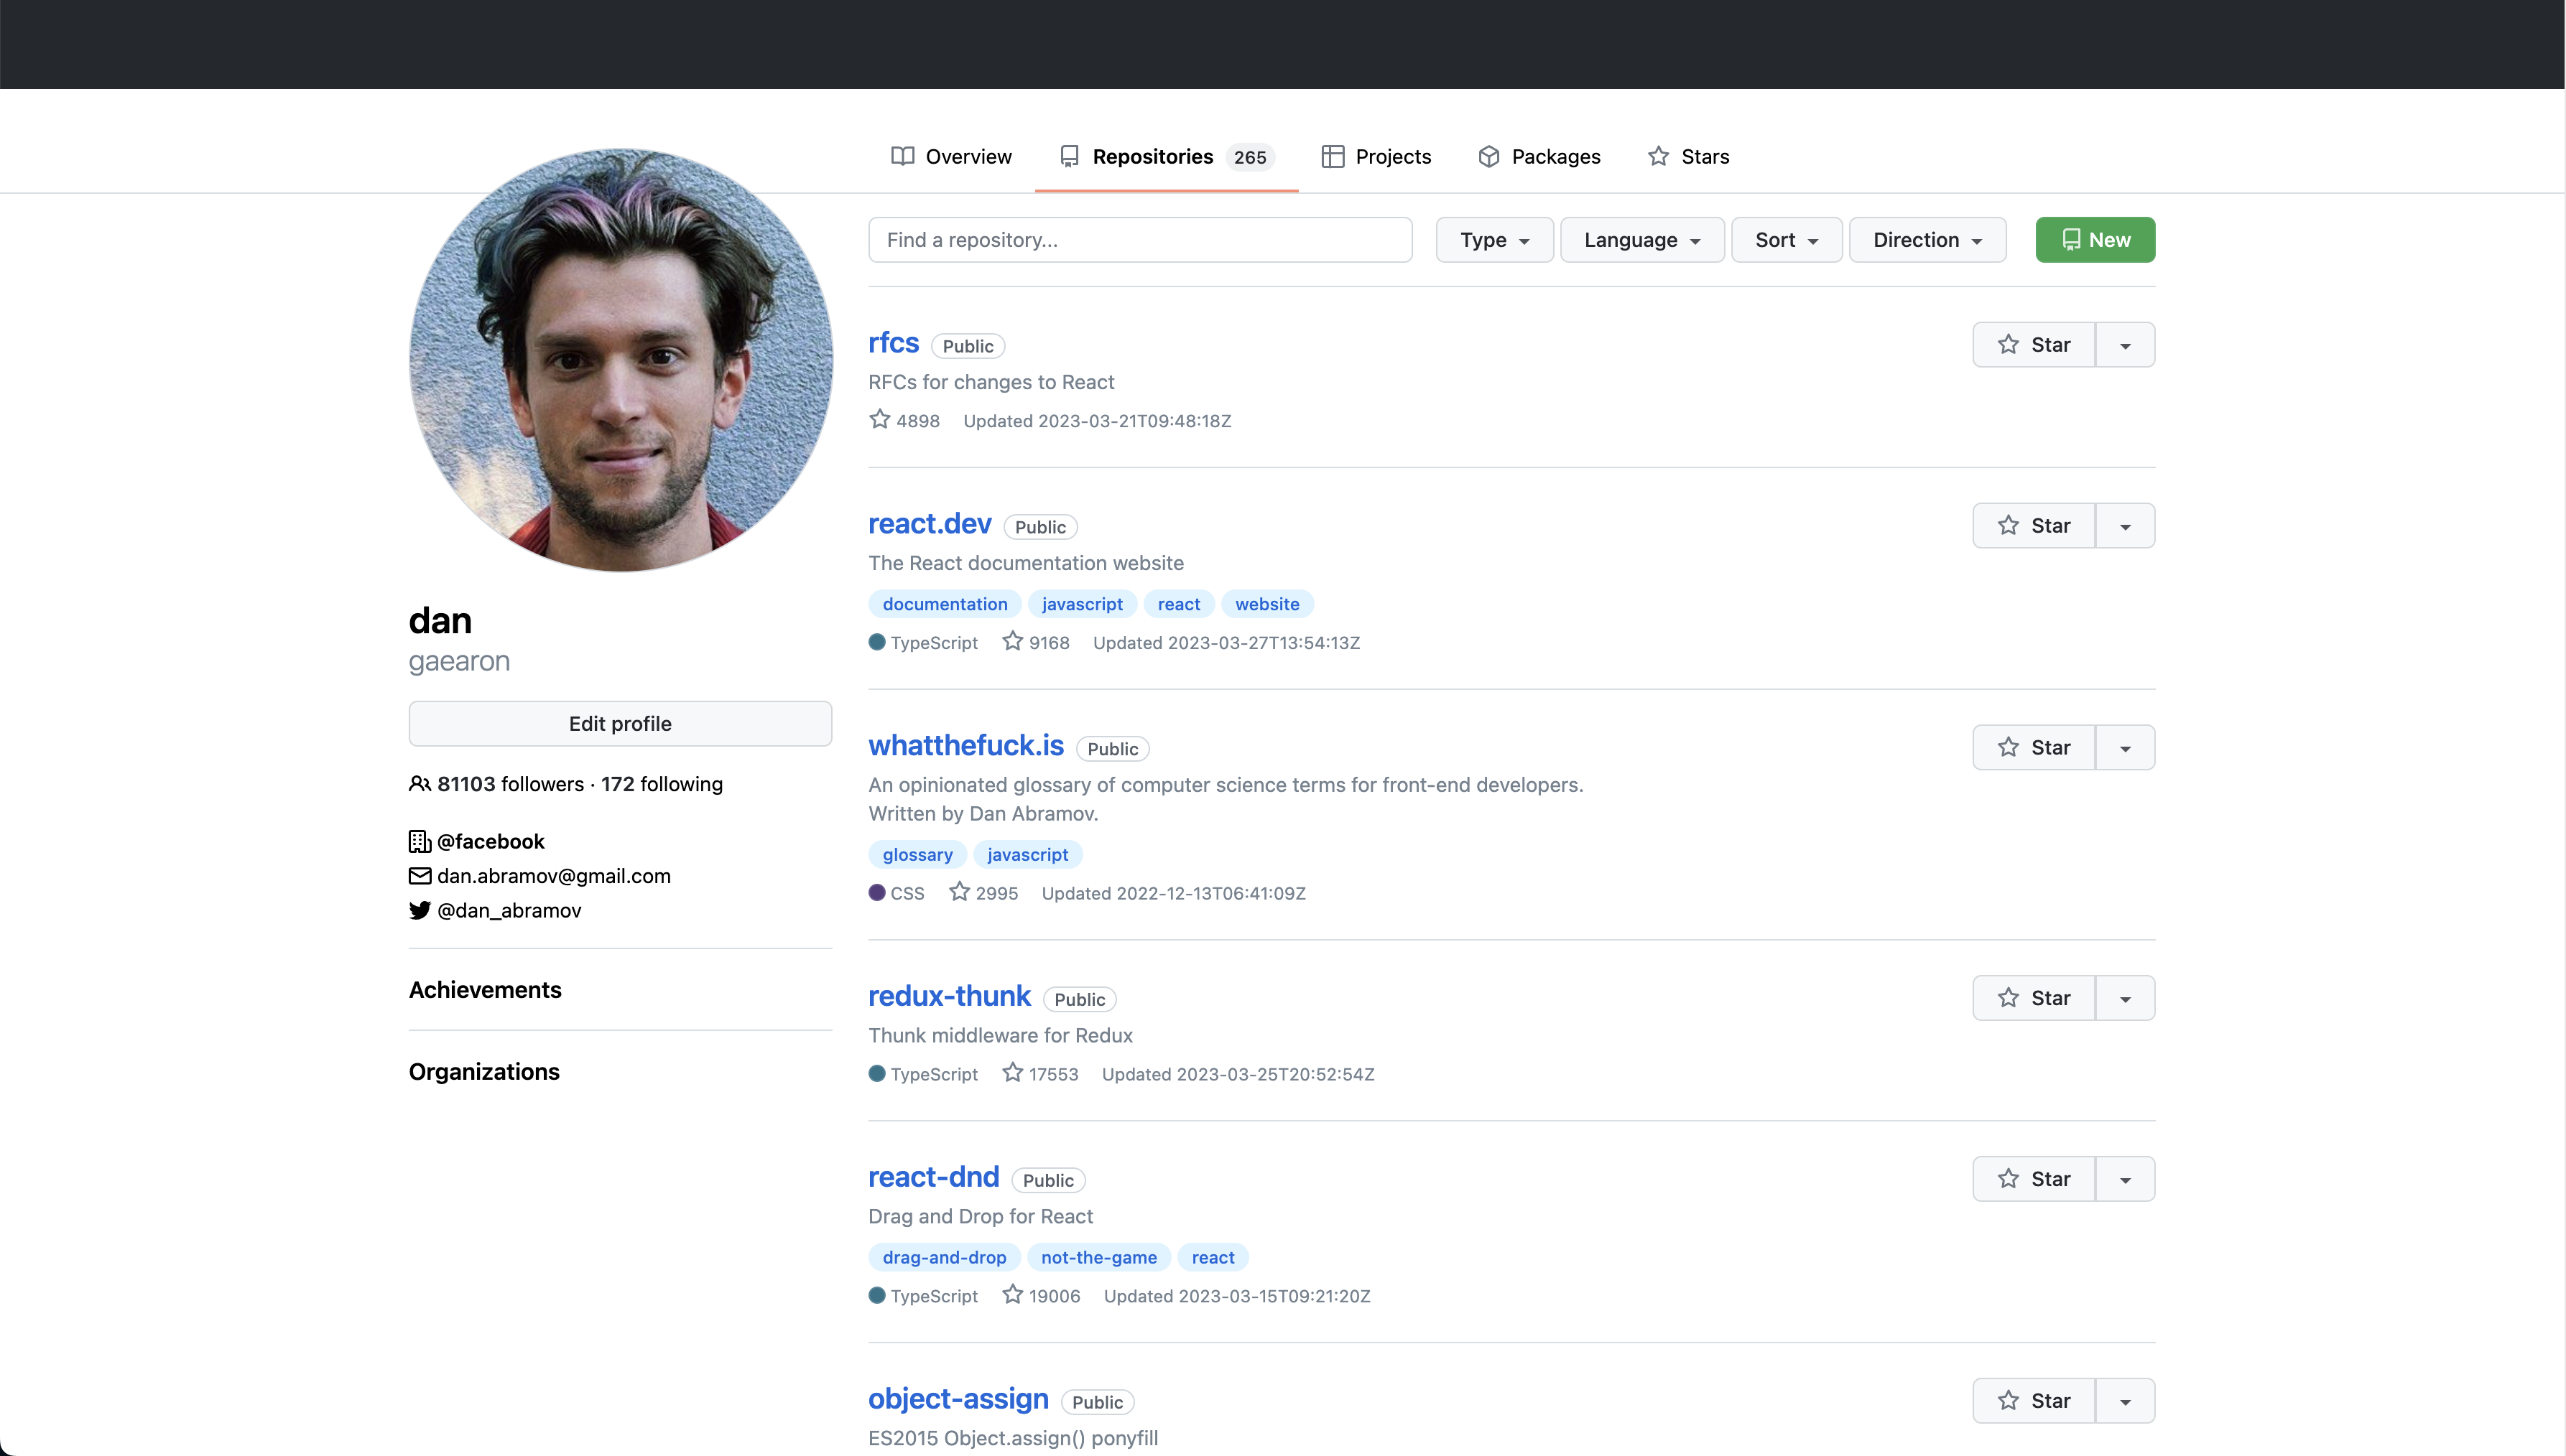The image size is (2566, 1456).
Task: Click the javascript tag under react.dev
Action: [x=1081, y=604]
